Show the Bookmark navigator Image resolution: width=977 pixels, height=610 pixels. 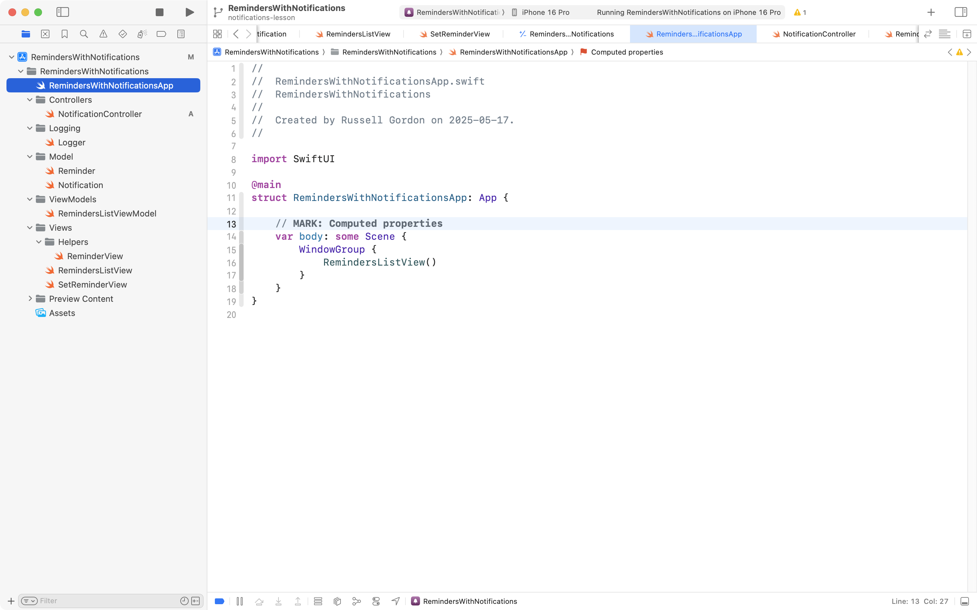pyautogui.click(x=65, y=34)
